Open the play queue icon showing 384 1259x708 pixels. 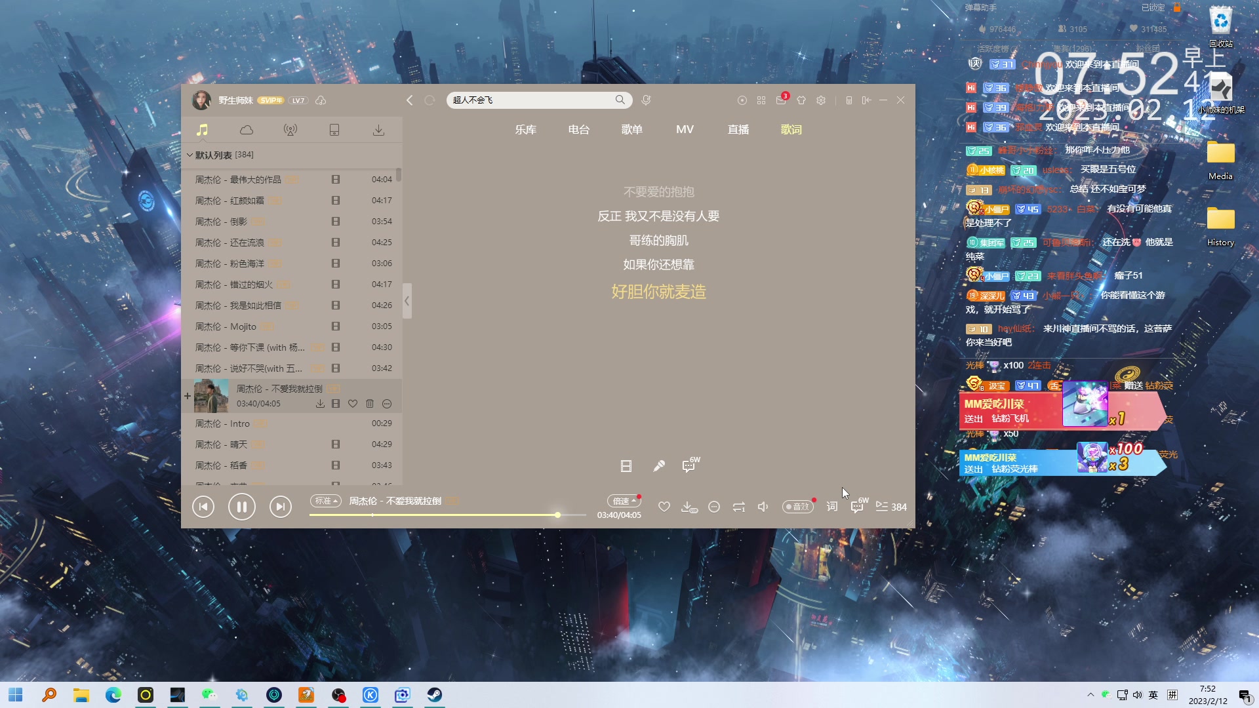tap(891, 507)
